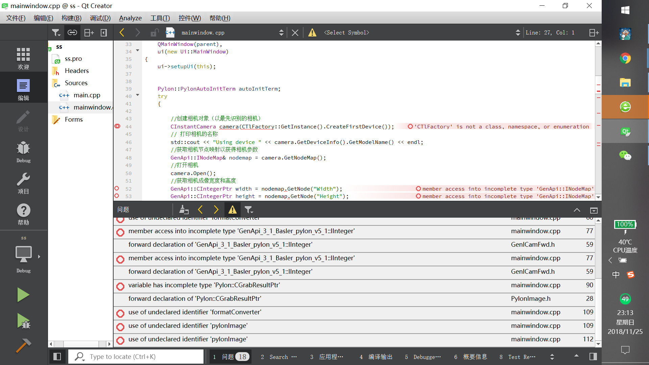The image size is (649, 365).
Task: Go to next issue
Action: tap(216, 210)
